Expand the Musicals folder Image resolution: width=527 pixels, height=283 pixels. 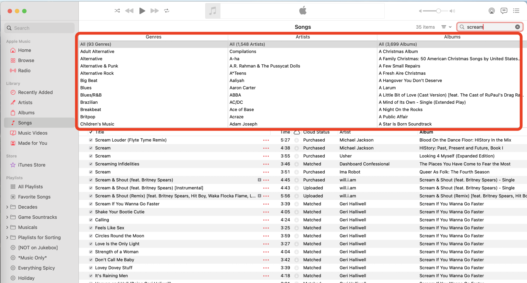point(7,227)
